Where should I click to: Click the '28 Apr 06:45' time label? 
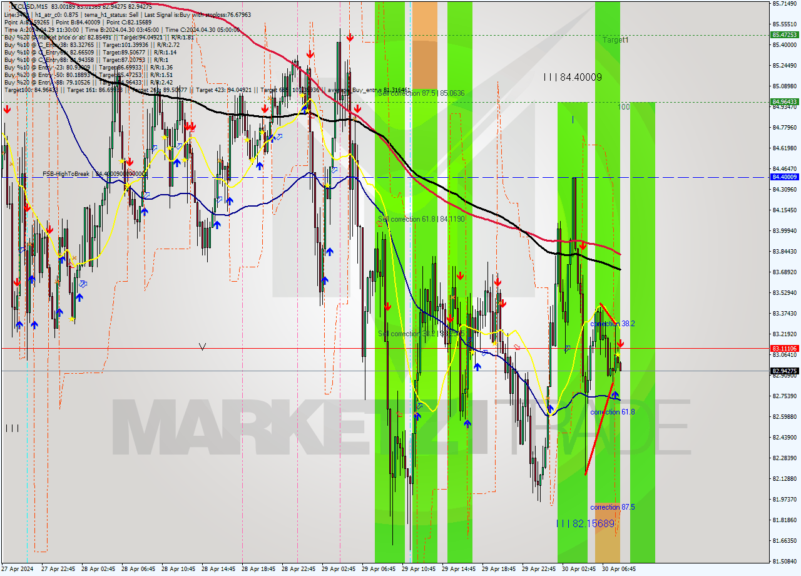[x=138, y=569]
